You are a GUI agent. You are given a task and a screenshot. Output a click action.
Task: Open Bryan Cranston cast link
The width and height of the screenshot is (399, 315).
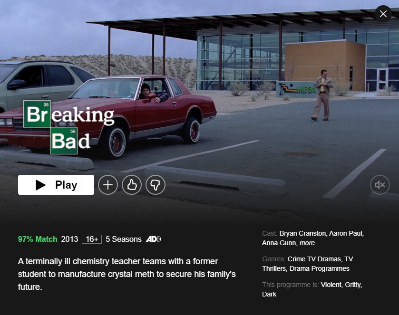(x=303, y=233)
